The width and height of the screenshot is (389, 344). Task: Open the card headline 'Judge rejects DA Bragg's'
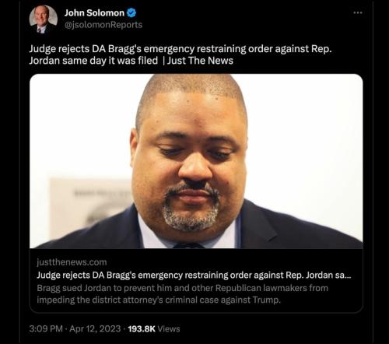pos(194,275)
